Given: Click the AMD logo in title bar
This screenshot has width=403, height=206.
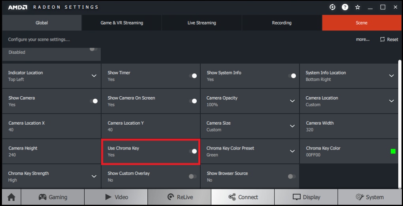Looking at the screenshot, I should (x=17, y=7).
